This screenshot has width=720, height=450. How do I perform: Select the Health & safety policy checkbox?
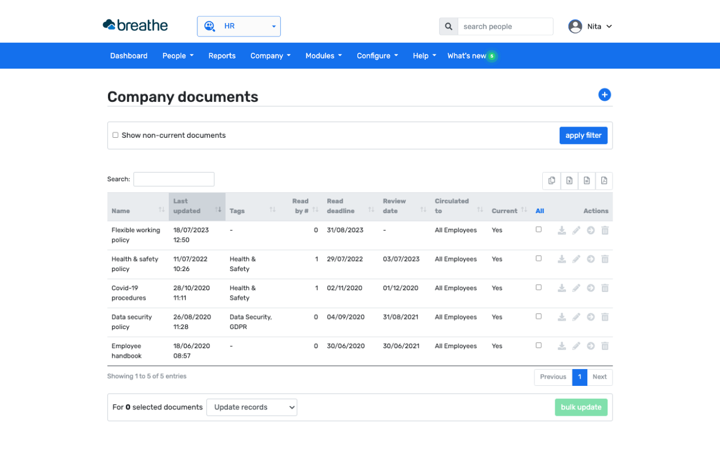click(539, 259)
